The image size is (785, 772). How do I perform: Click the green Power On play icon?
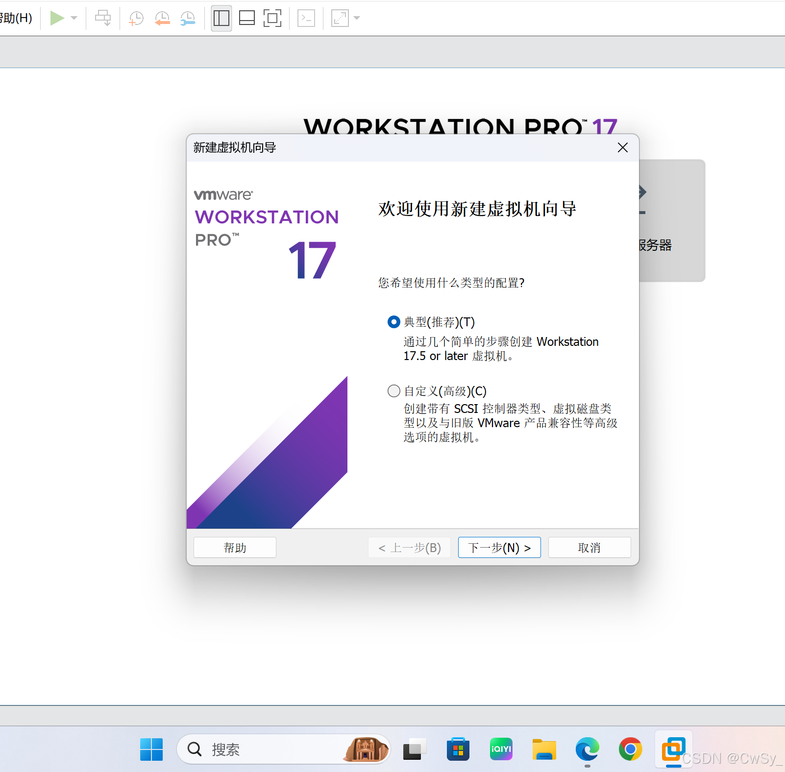(57, 19)
